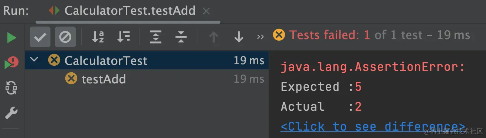Go to previous failed test arrow

pyautogui.click(x=214, y=37)
